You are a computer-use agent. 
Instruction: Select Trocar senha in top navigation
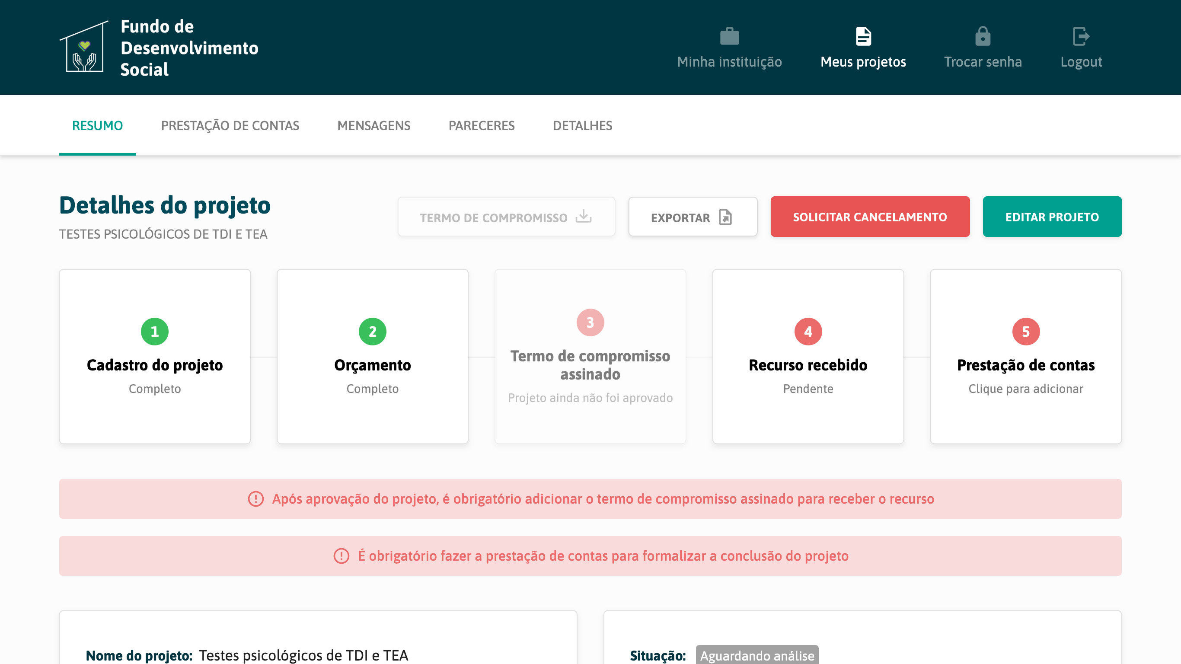983,48
